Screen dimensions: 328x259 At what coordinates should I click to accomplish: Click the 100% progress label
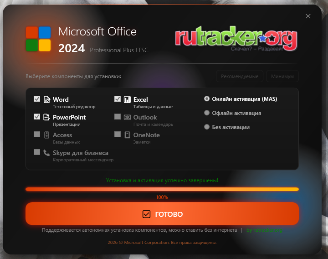tap(162, 197)
